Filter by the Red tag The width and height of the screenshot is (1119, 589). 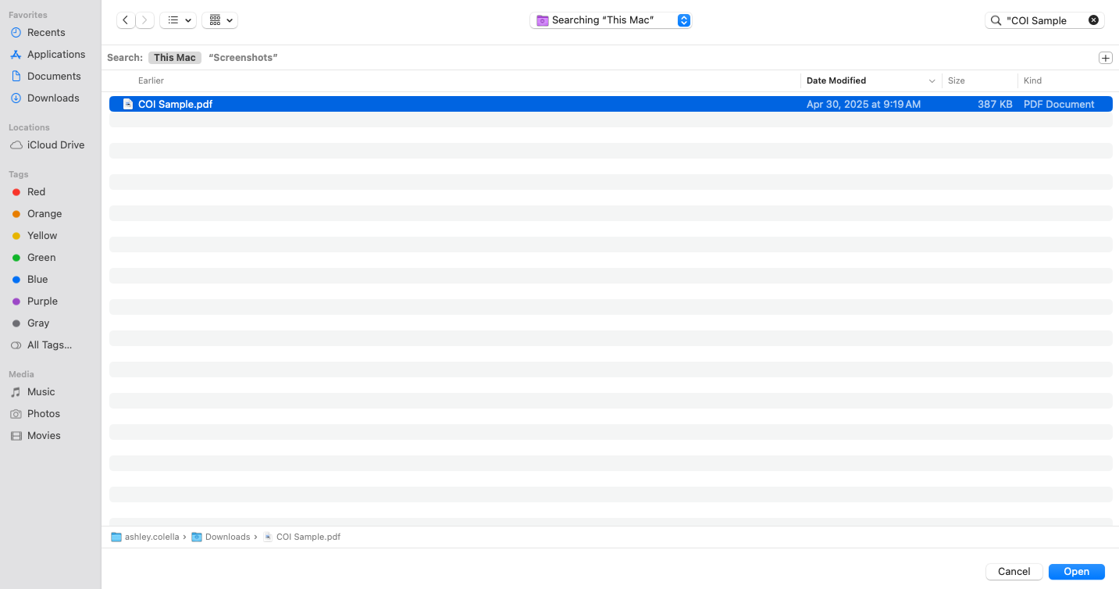click(x=36, y=192)
